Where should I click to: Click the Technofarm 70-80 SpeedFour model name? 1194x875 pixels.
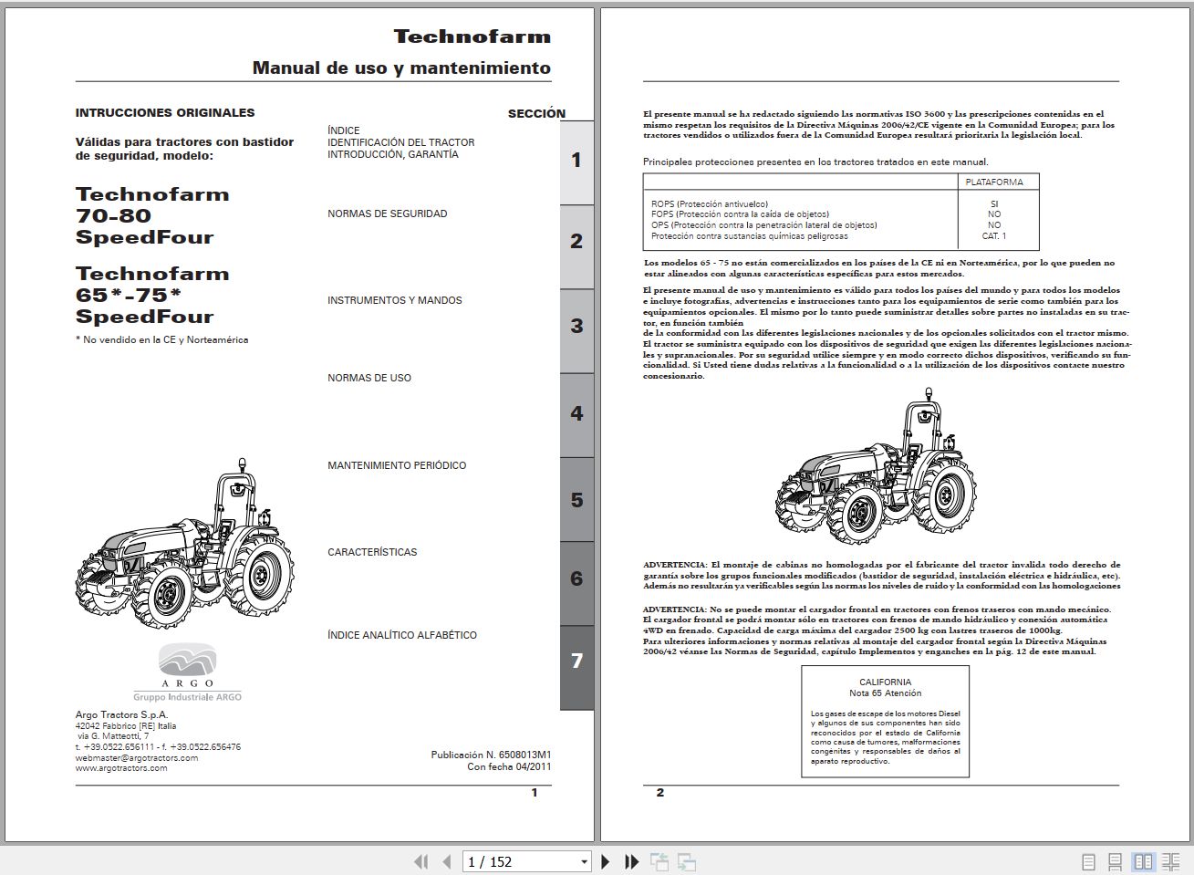(152, 215)
